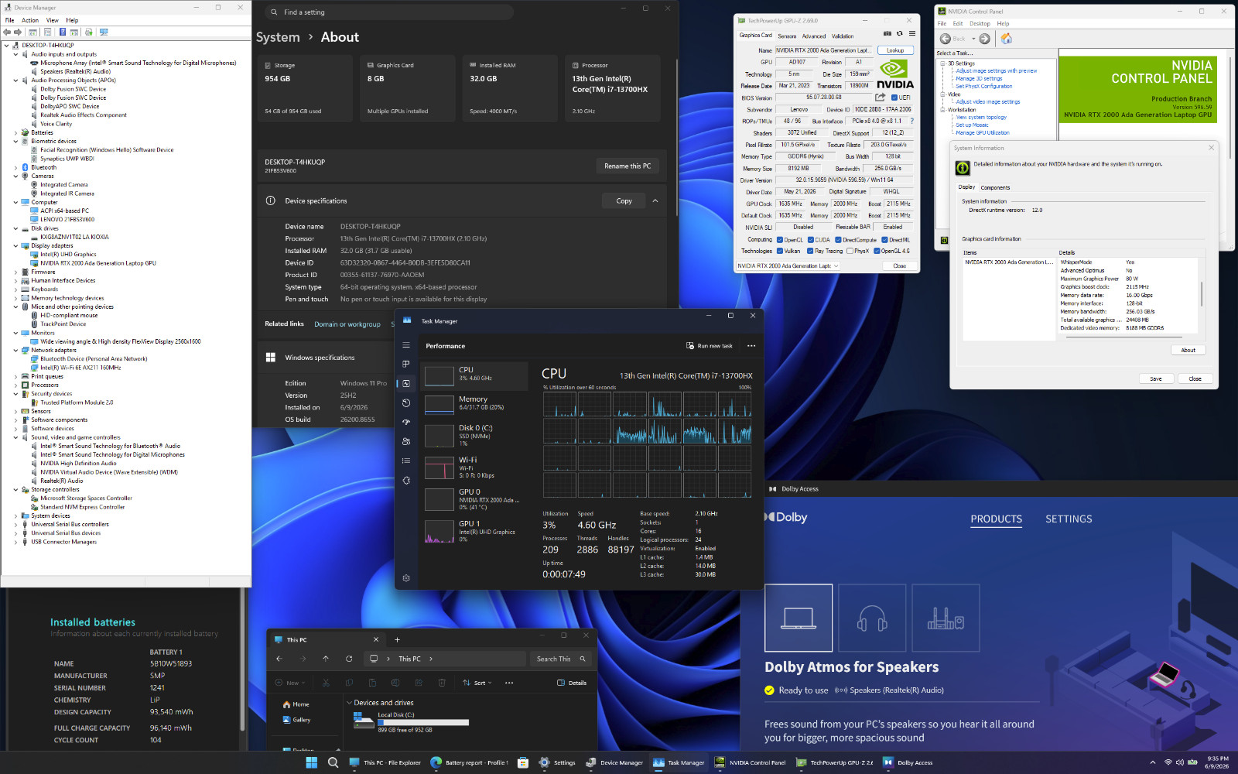This screenshot has width=1238, height=774.
Task: Toggle OpenGL 4.6 checkbox in GPU-Z
Action: 877,251
